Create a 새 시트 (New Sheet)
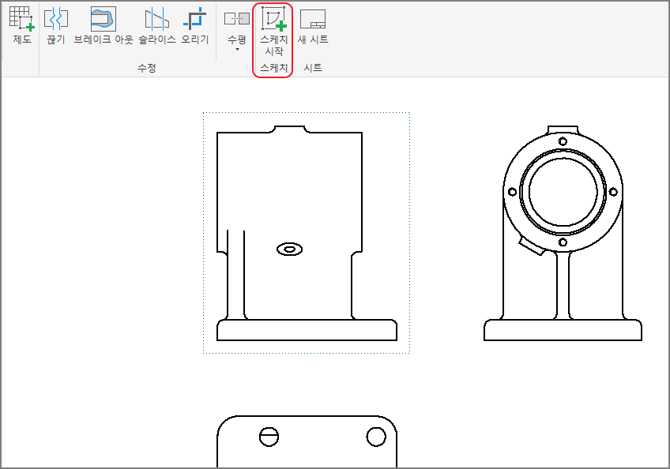This screenshot has height=469, width=670. (x=313, y=25)
